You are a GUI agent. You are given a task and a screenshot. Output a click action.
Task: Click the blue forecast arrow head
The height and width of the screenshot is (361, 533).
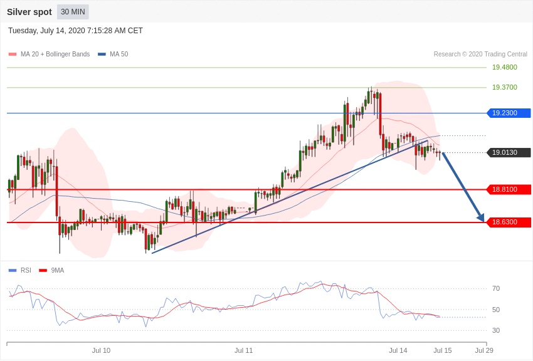click(x=481, y=217)
